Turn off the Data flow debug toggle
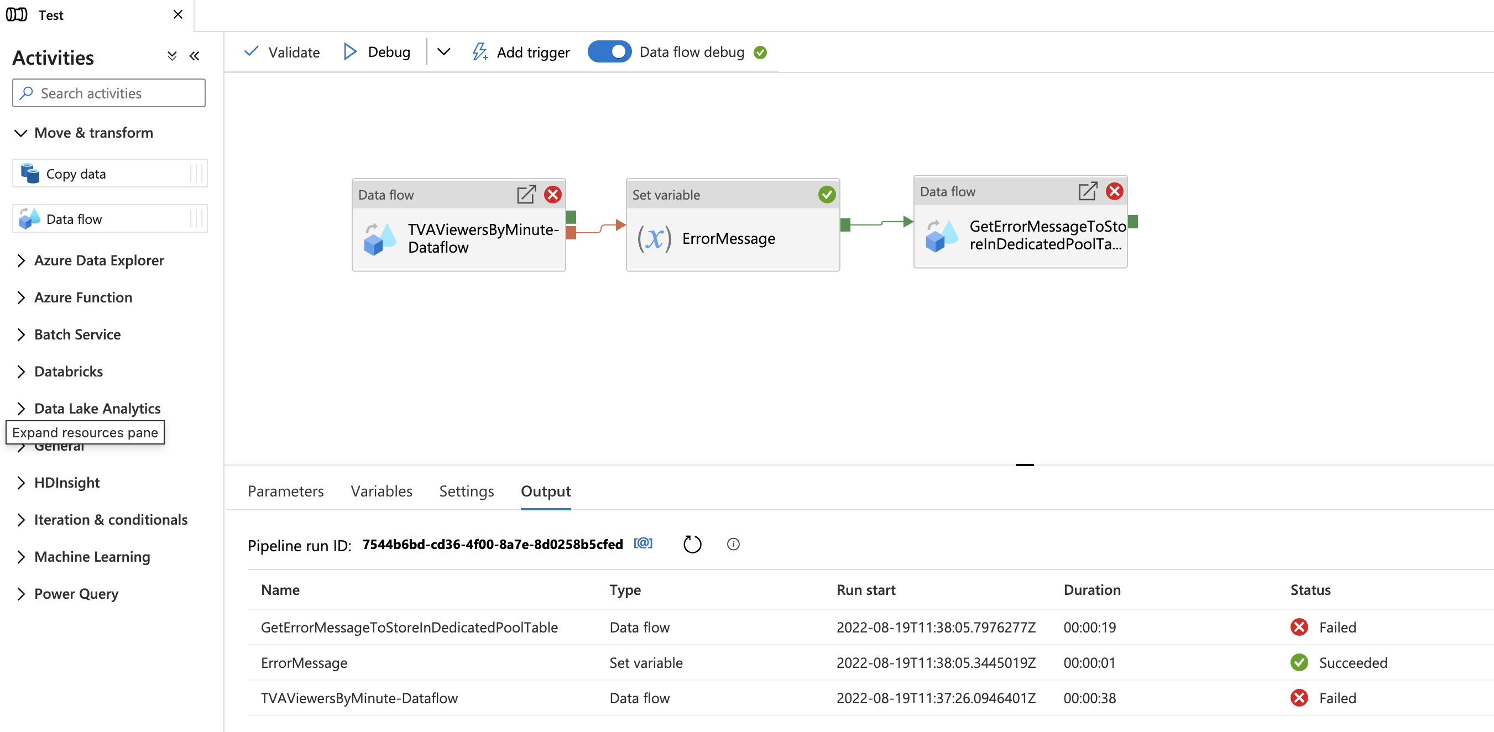Viewport: 1494px width, 732px height. tap(609, 51)
